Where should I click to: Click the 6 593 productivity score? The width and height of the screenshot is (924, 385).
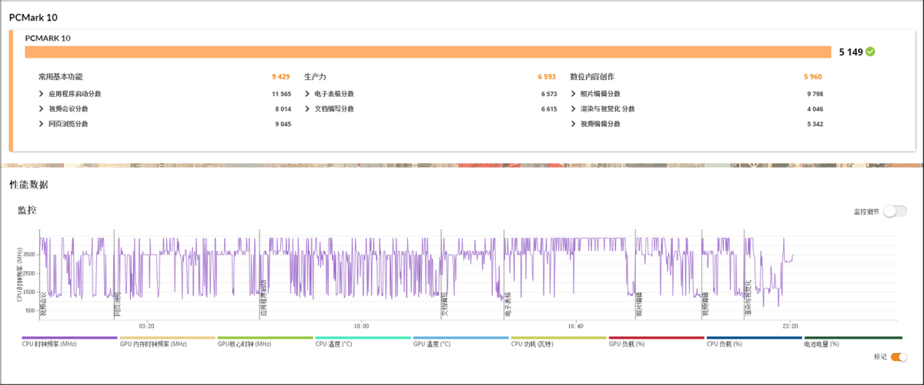(547, 77)
